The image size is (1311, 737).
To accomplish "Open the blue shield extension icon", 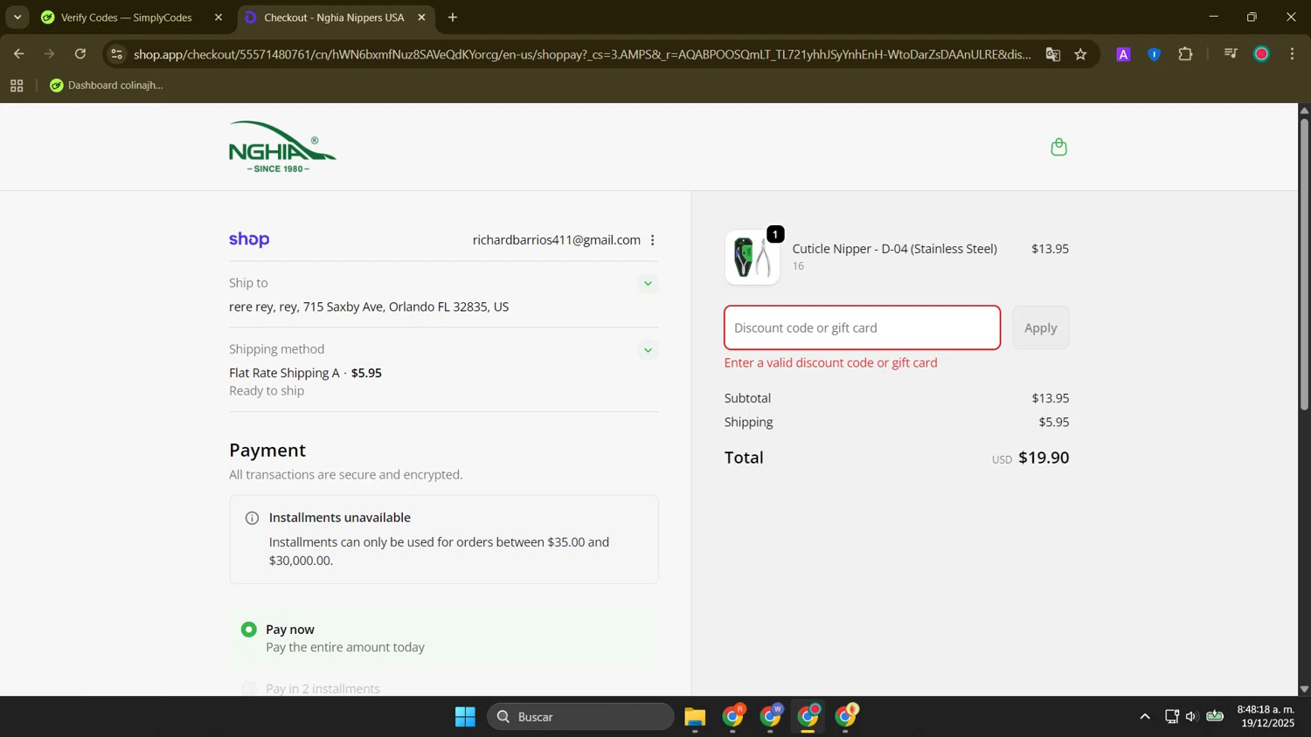I will click(x=1154, y=54).
